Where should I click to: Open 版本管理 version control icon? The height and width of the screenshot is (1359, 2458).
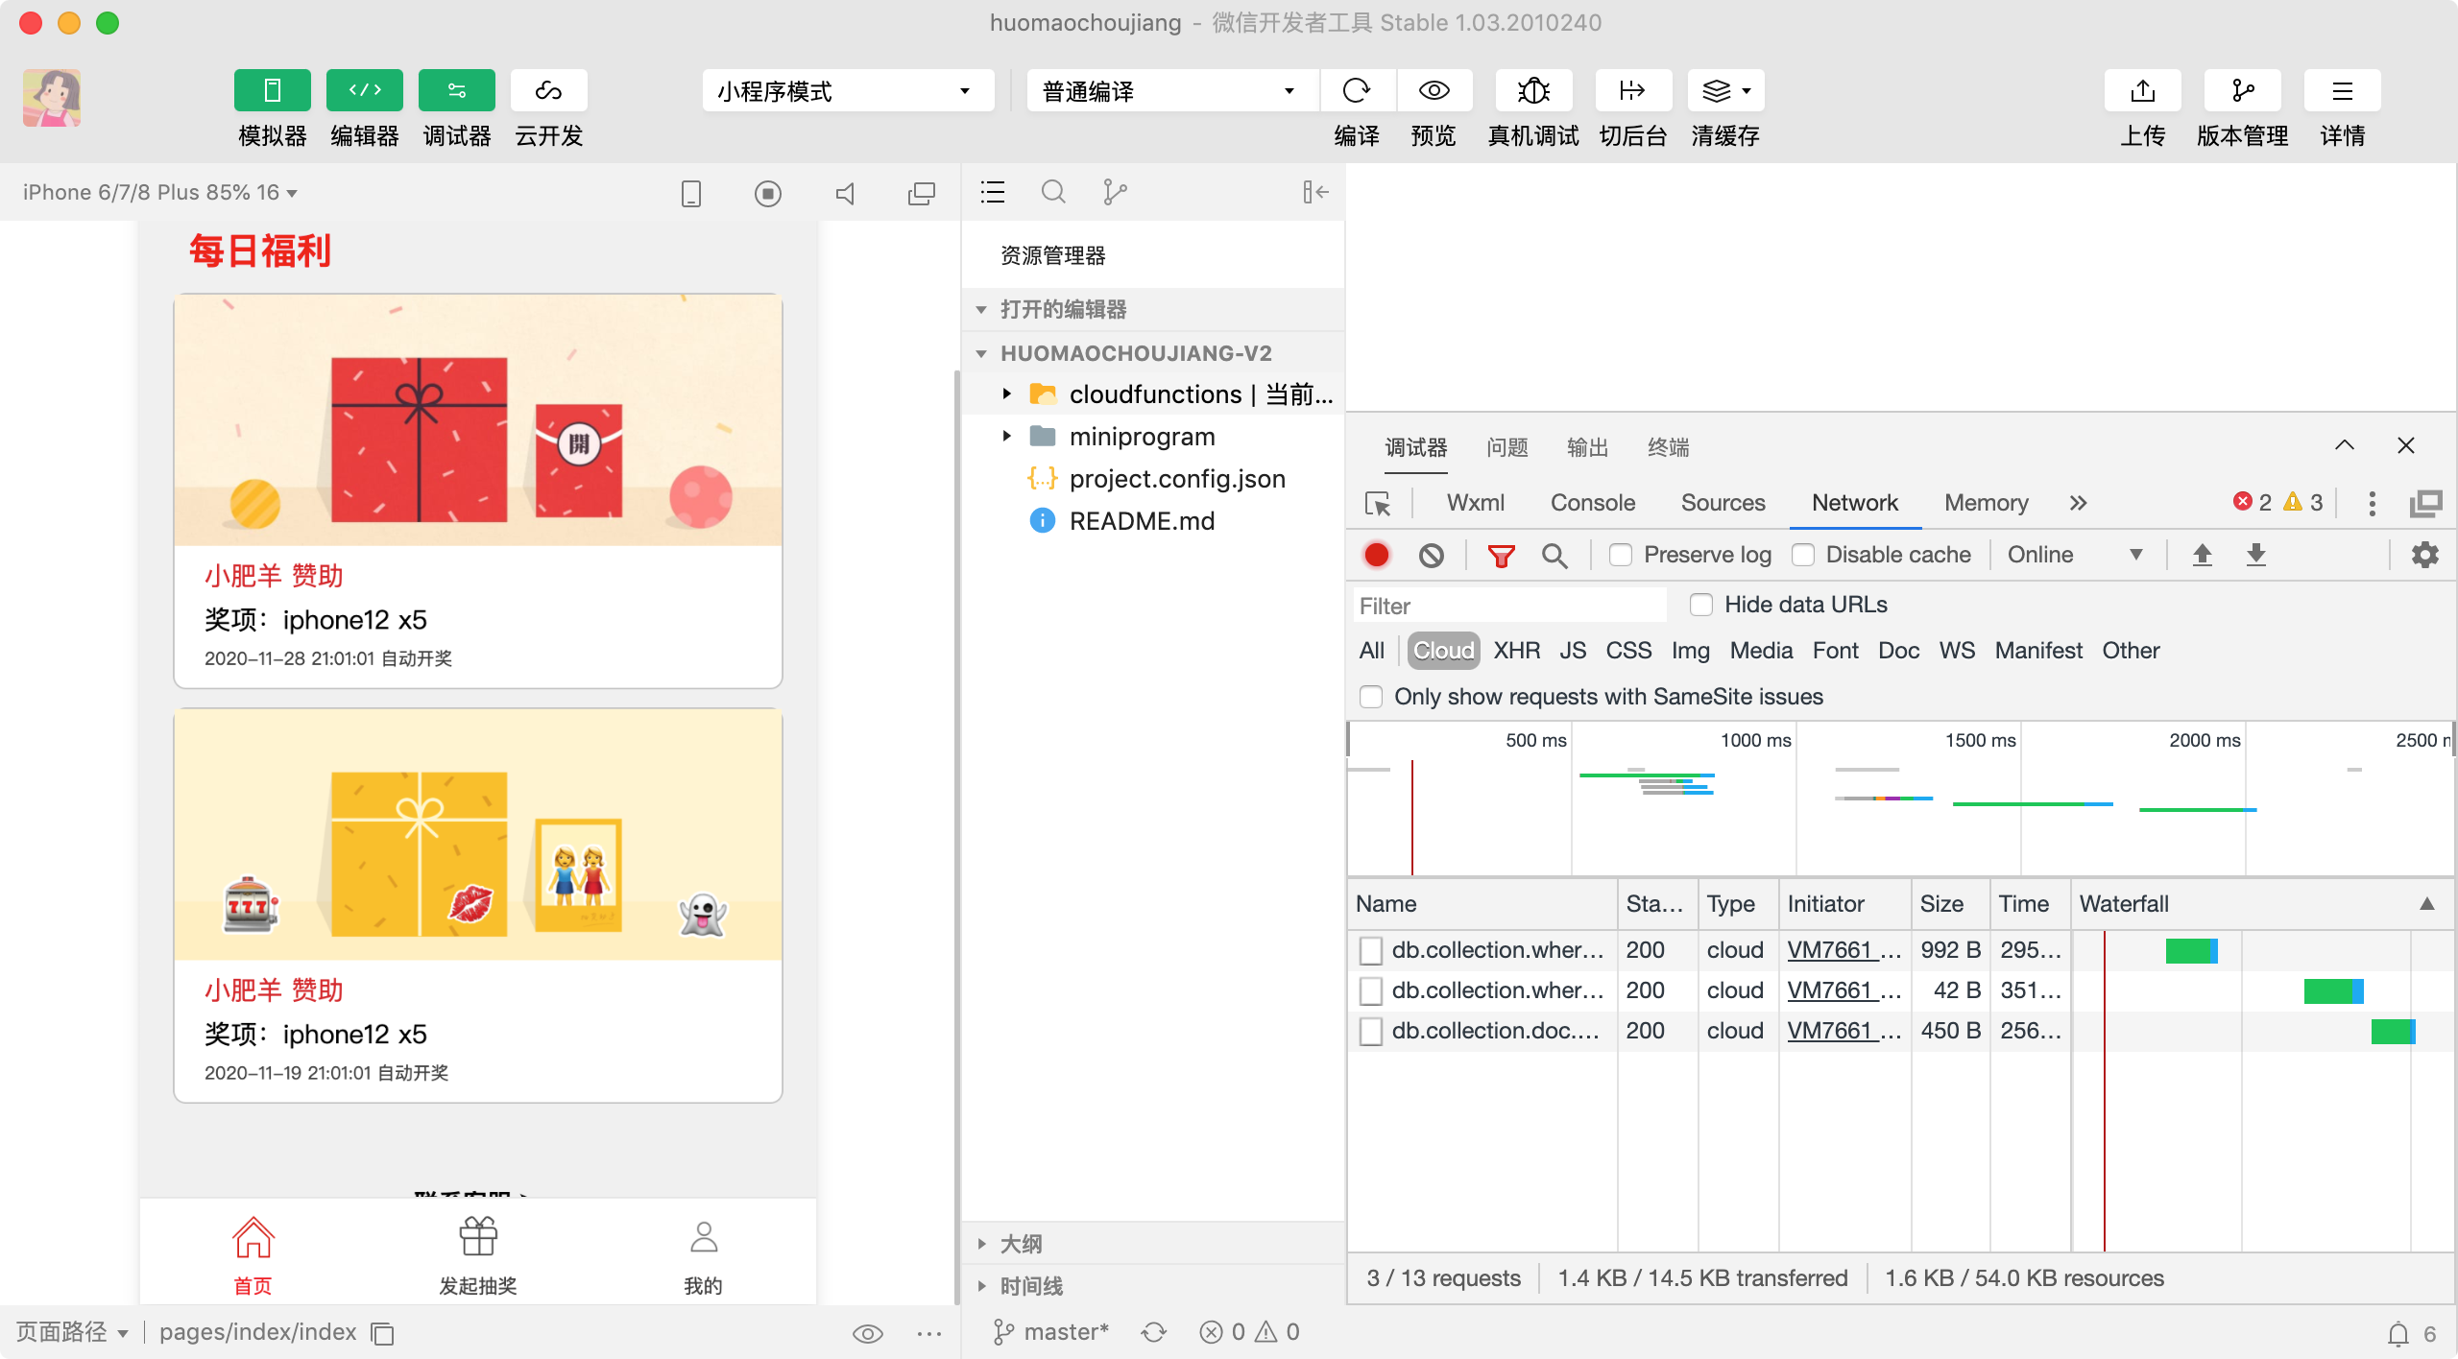(x=2242, y=91)
